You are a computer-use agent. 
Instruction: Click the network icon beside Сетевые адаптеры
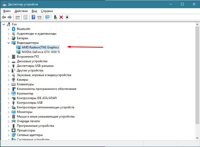14,135
